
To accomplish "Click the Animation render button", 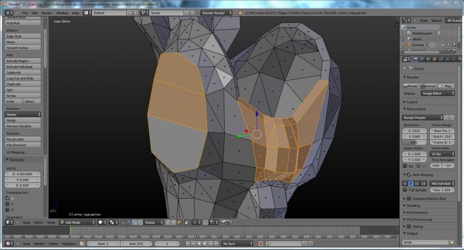I will click(428, 86).
